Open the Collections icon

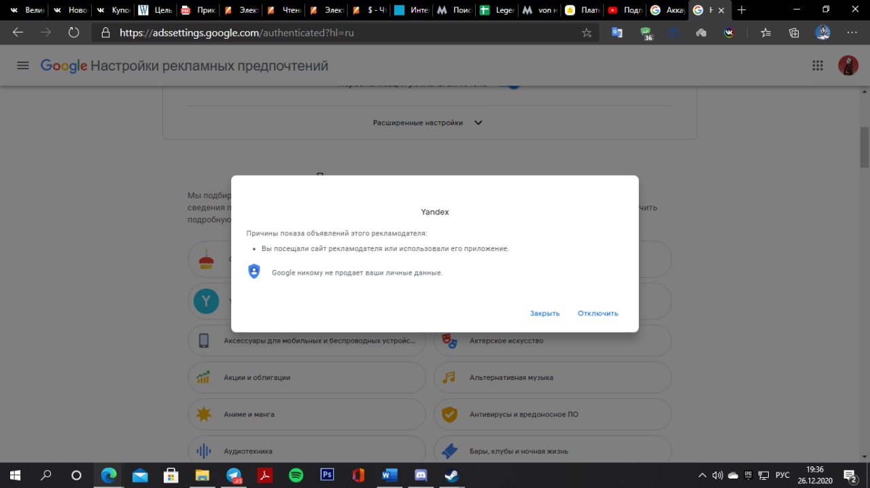pos(794,33)
